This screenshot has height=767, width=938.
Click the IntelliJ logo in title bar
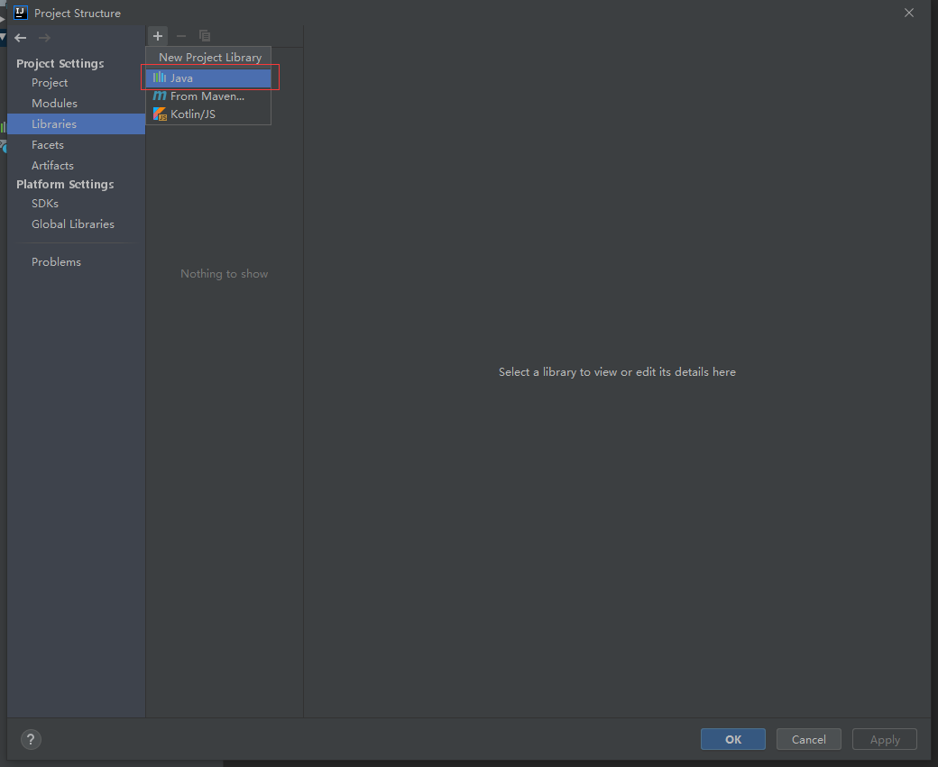pos(21,13)
